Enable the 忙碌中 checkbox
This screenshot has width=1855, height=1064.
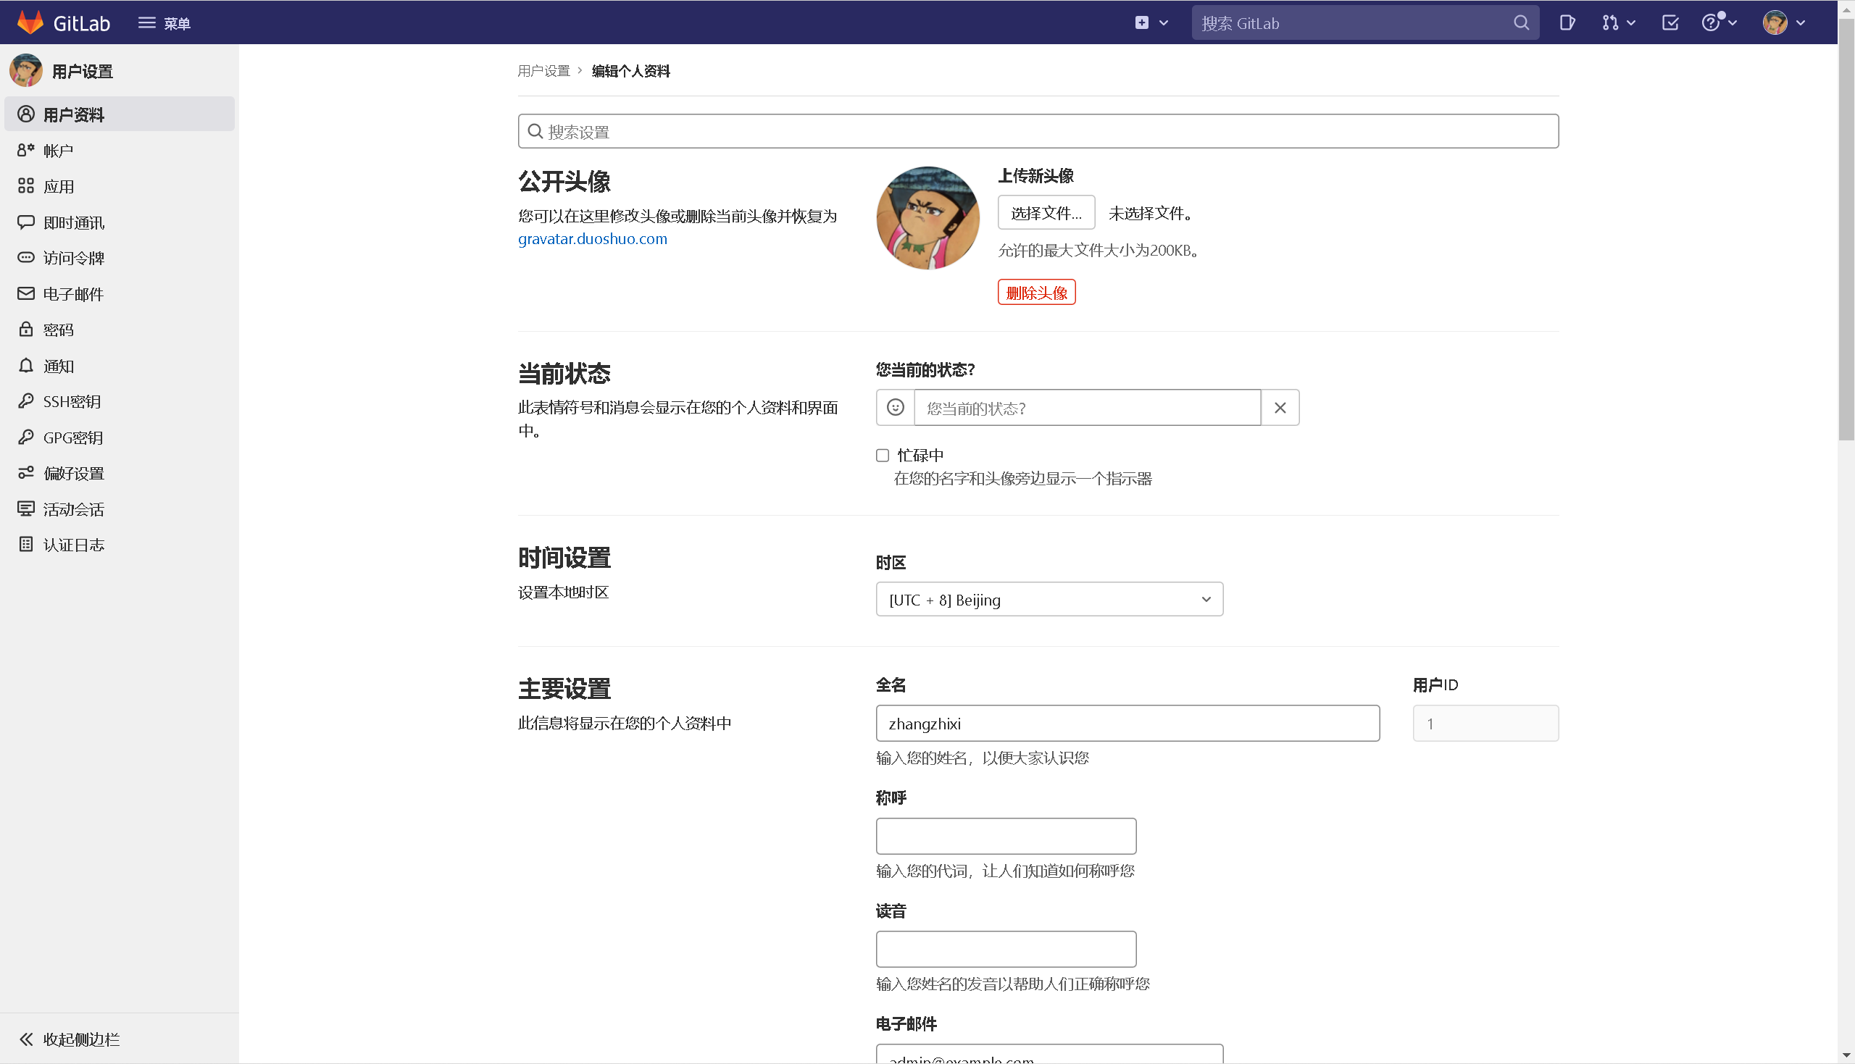point(883,456)
